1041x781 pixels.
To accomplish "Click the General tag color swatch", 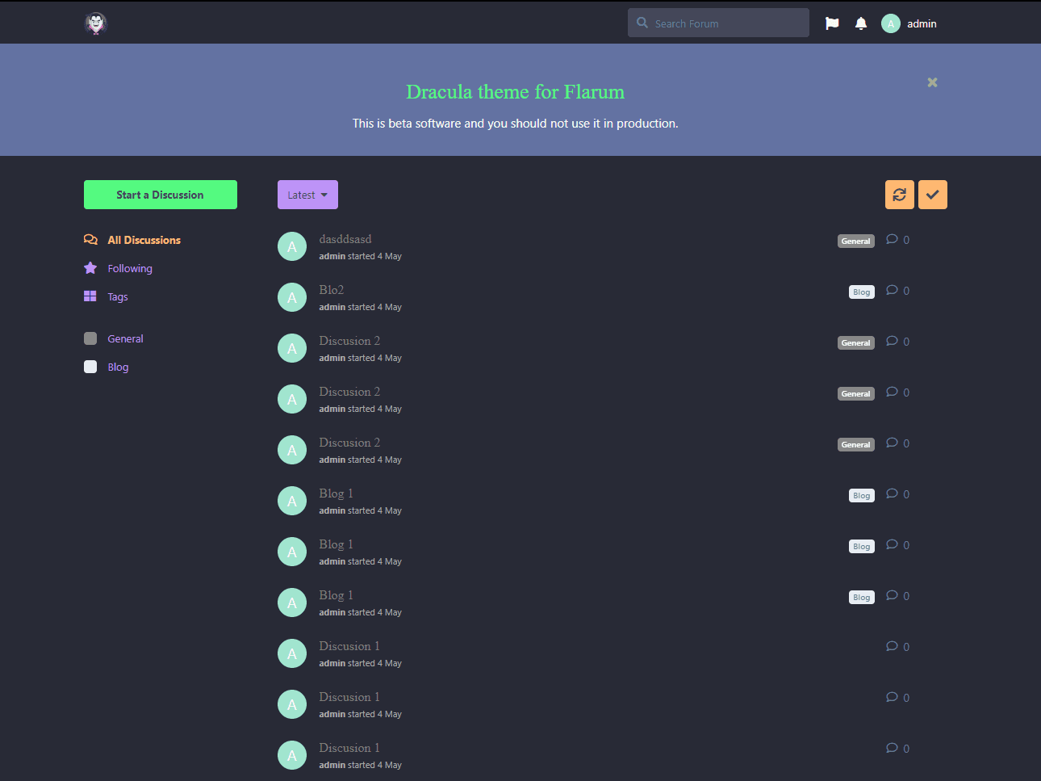I will (90, 338).
